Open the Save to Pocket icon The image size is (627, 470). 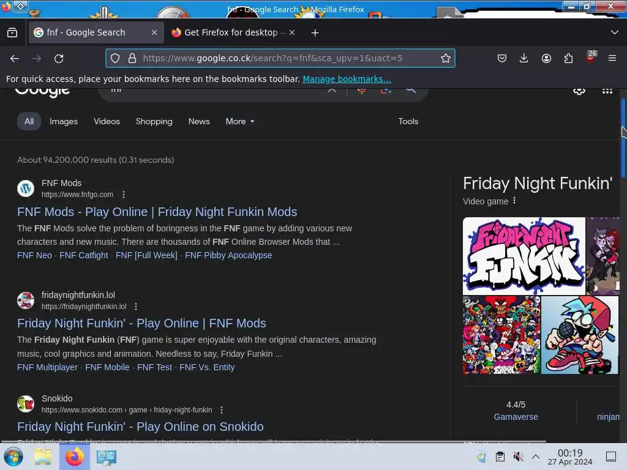(502, 58)
